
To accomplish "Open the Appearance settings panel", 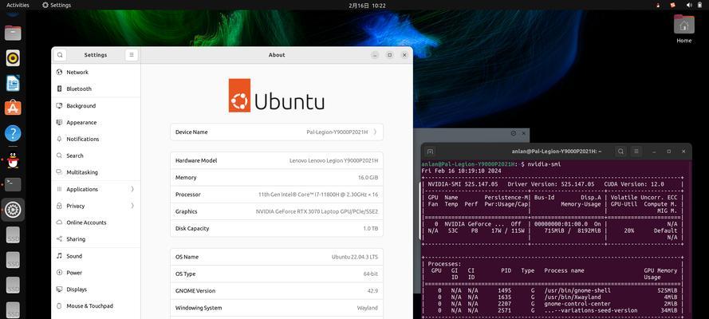I will (96, 123).
